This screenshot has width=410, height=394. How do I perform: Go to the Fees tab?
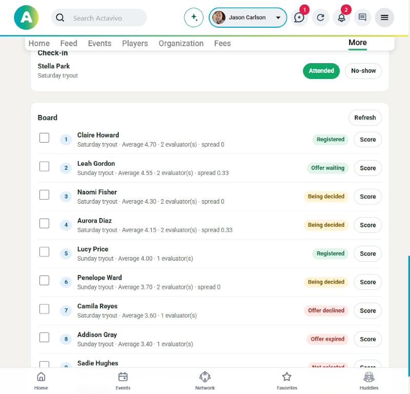(222, 43)
